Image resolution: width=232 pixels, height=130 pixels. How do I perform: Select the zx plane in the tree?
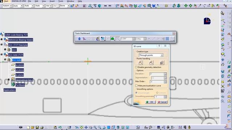click(20, 75)
